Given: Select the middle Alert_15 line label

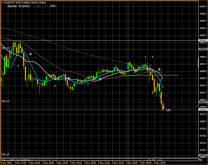Looking at the screenshot, I should 5,101.
